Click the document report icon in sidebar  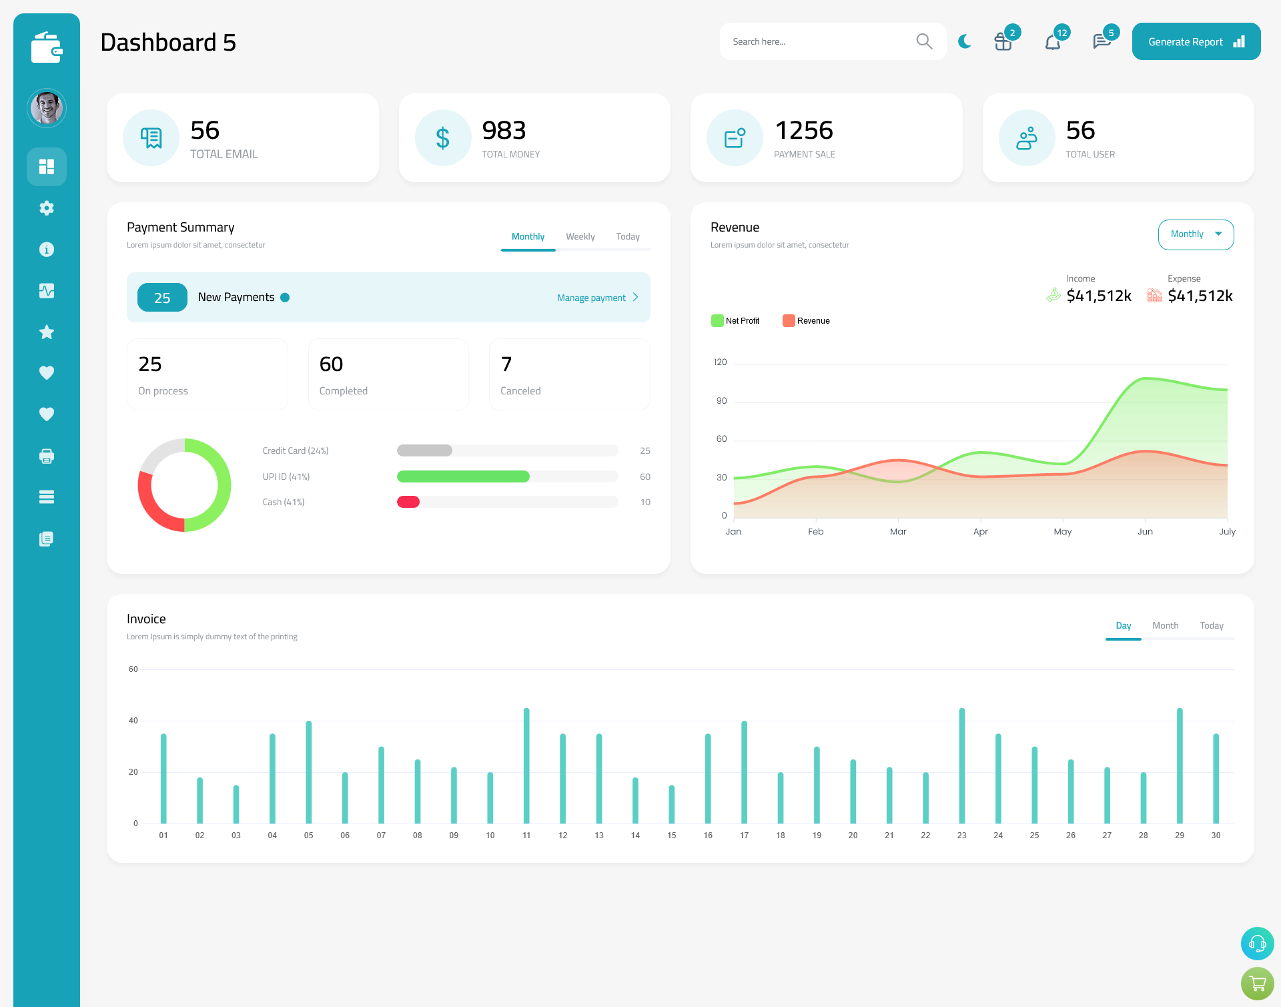[x=46, y=538]
